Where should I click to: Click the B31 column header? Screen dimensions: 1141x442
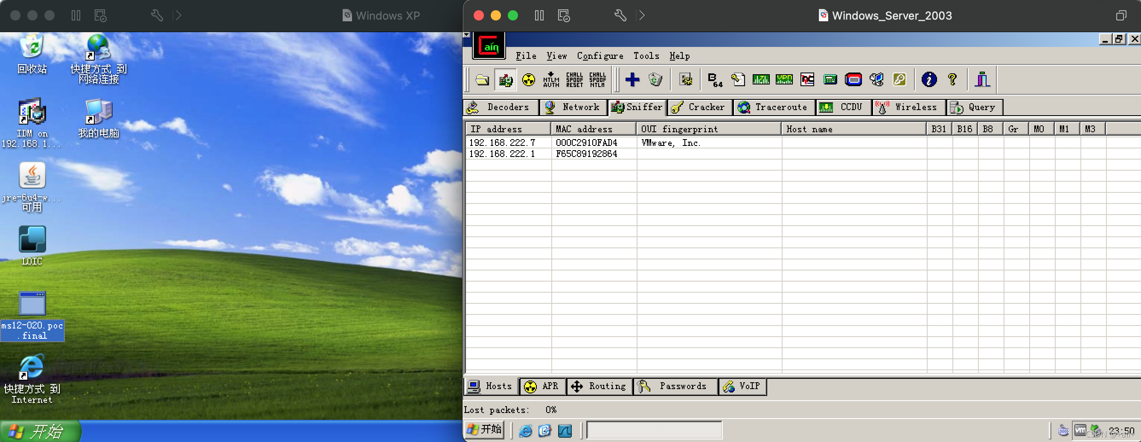pyautogui.click(x=939, y=129)
